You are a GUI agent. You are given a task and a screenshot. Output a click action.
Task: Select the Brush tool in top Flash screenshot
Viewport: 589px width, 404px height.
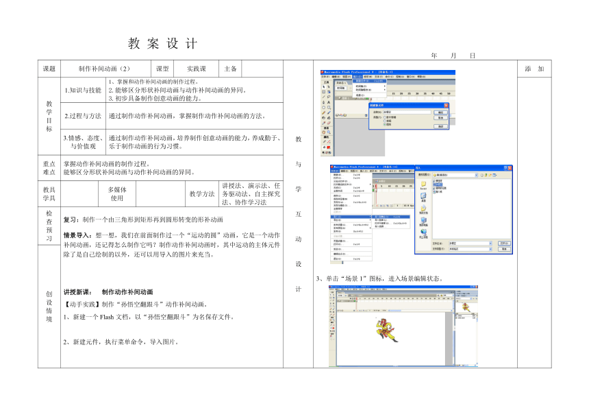[329, 112]
